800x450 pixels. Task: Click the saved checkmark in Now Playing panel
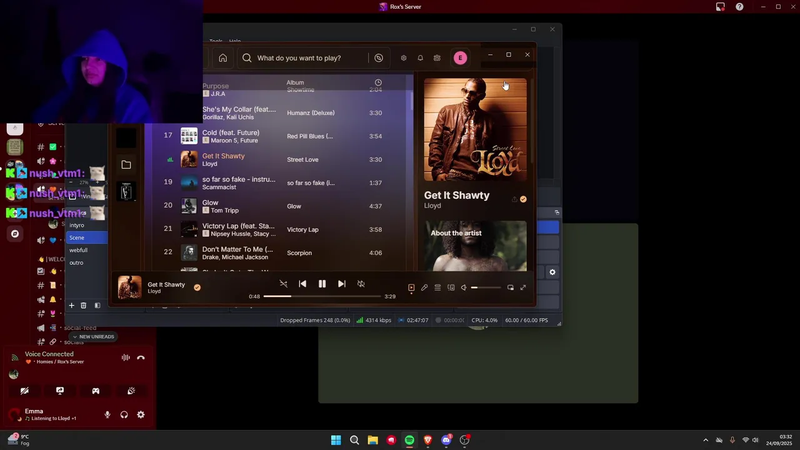(523, 199)
